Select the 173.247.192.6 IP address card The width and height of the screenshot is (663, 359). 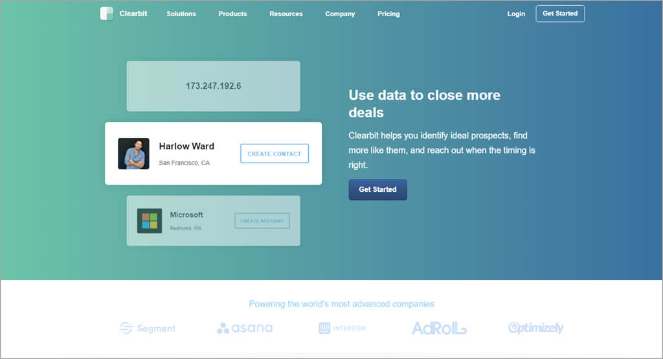pos(213,86)
